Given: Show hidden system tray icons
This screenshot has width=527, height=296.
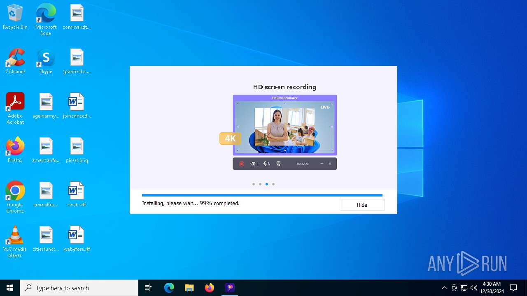Looking at the screenshot, I should (x=444, y=288).
